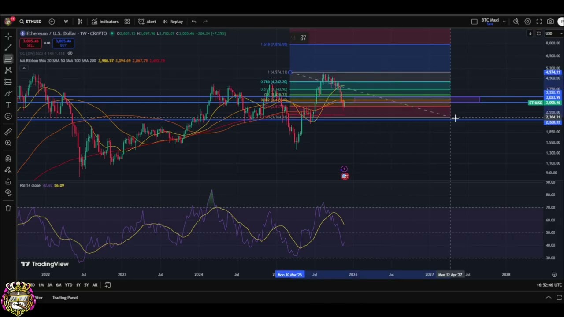
Task: Open the W timeframe interval dropdown
Action: (66, 22)
